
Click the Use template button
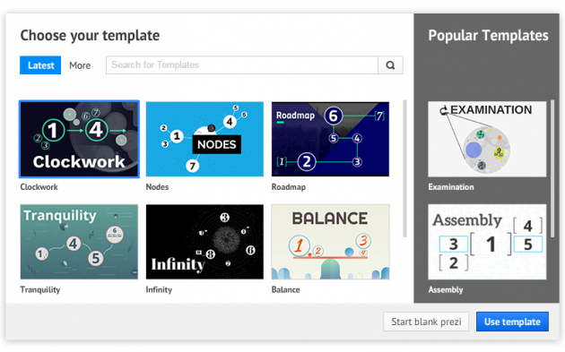coord(512,322)
